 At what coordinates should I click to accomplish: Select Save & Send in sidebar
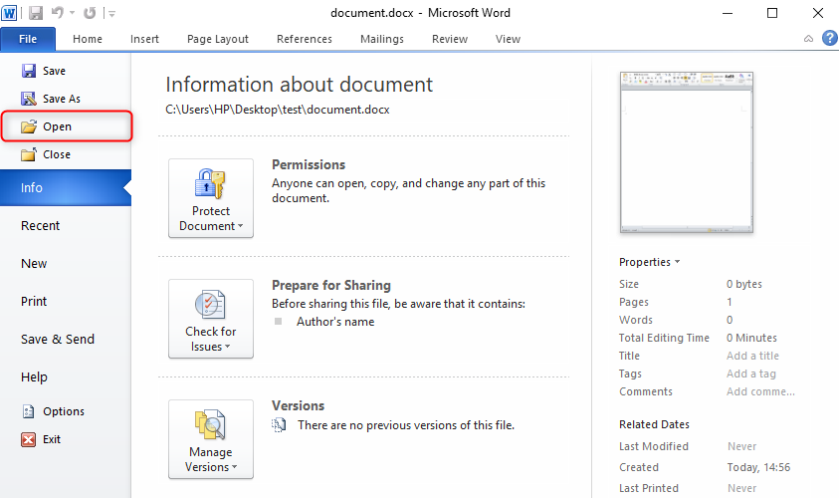(58, 340)
